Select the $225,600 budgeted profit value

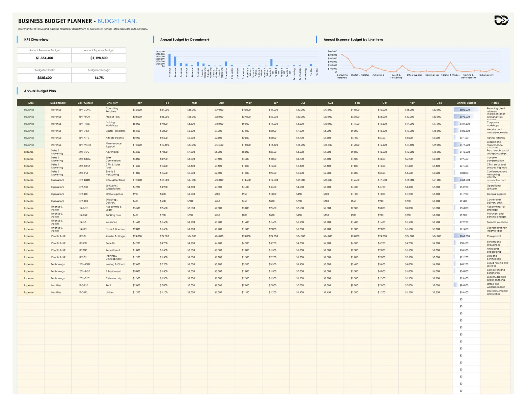(44, 78)
